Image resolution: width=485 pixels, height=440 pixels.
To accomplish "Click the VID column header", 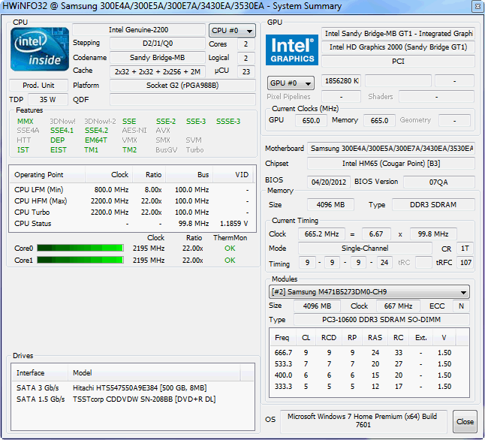I will click(x=233, y=175).
